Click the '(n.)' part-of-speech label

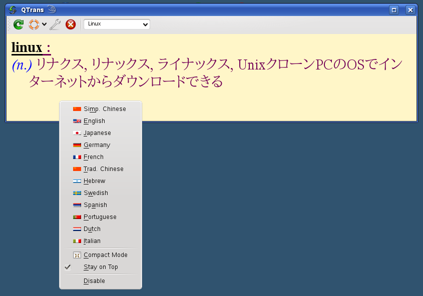(x=22, y=65)
